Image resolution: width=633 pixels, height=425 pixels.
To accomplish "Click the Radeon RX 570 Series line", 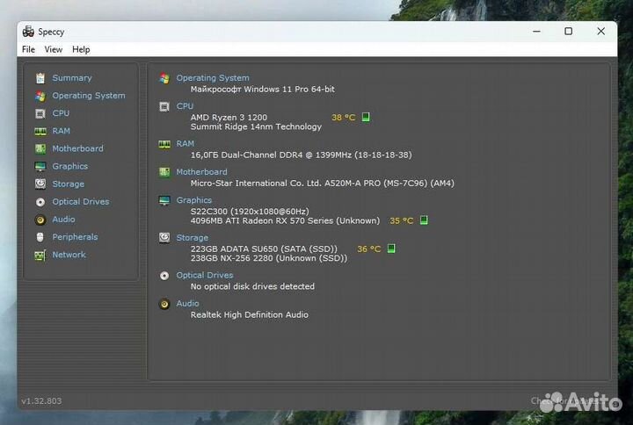I will (x=285, y=220).
